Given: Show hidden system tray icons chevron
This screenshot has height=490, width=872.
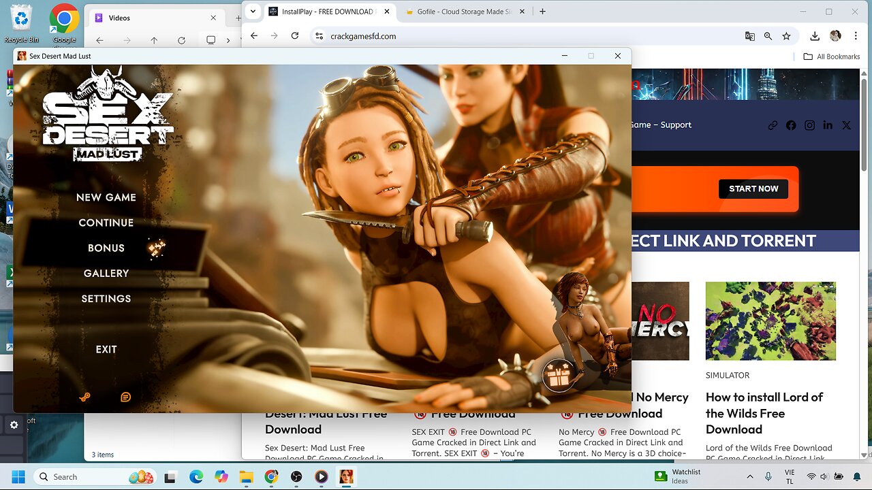Looking at the screenshot, I should [749, 476].
